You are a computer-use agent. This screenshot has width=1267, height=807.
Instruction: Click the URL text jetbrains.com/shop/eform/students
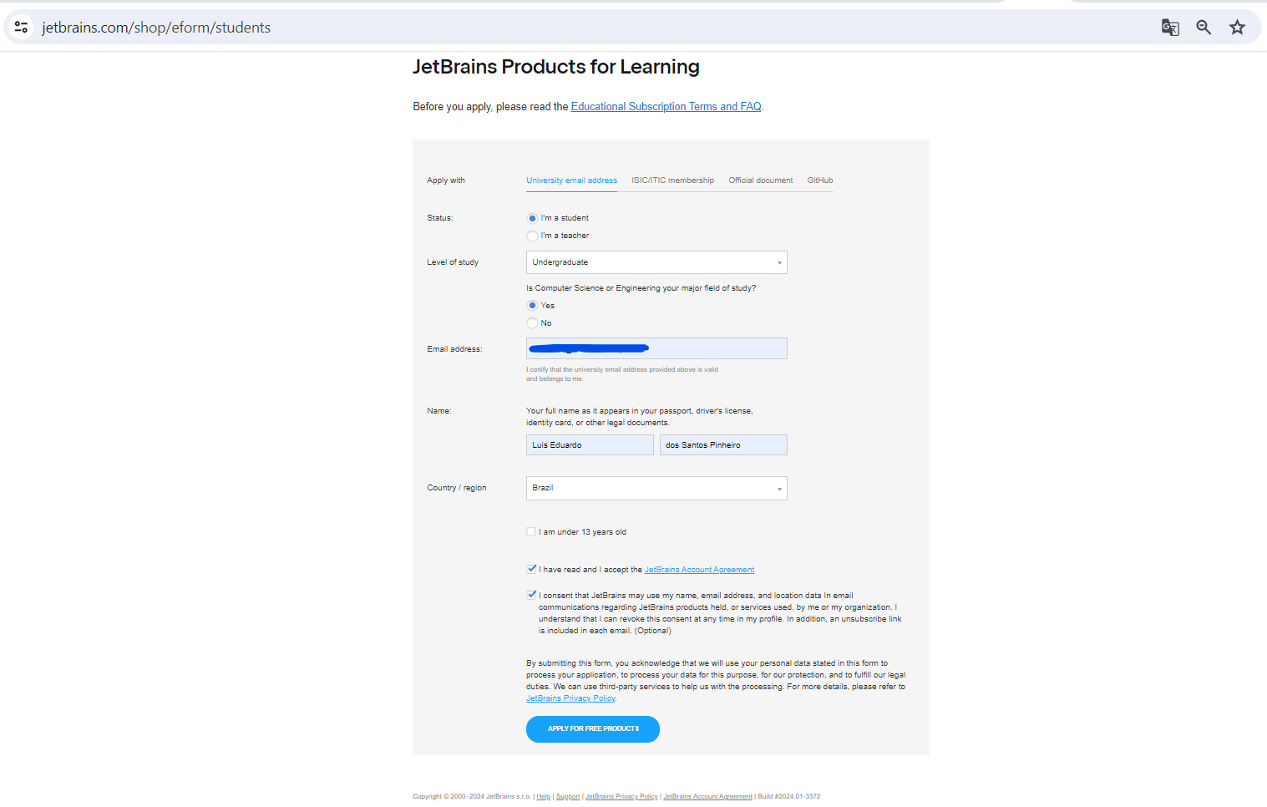point(156,28)
